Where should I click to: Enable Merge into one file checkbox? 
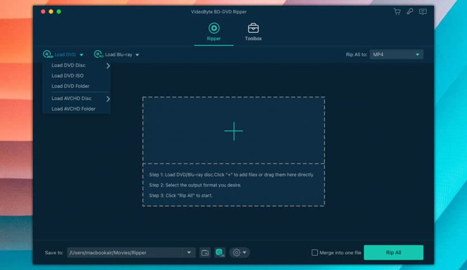tap(314, 253)
